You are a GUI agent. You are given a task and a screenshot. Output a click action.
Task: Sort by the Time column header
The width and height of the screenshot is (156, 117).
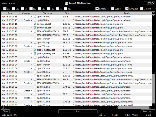coord(10,13)
